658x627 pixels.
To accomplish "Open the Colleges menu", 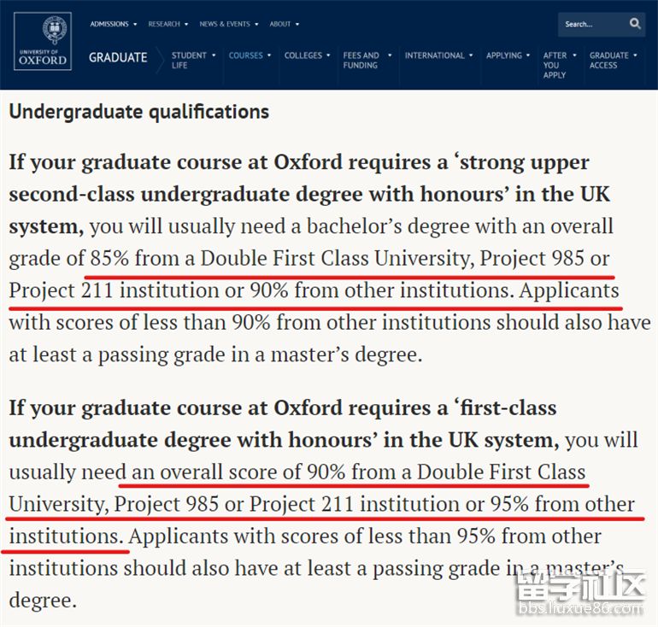I will coord(307,56).
